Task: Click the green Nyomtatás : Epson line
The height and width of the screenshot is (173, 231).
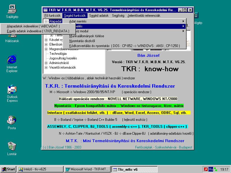Action: tap(119, 106)
